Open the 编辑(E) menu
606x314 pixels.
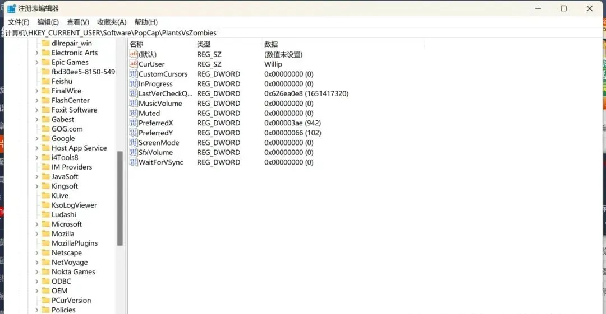pyautogui.click(x=48, y=22)
